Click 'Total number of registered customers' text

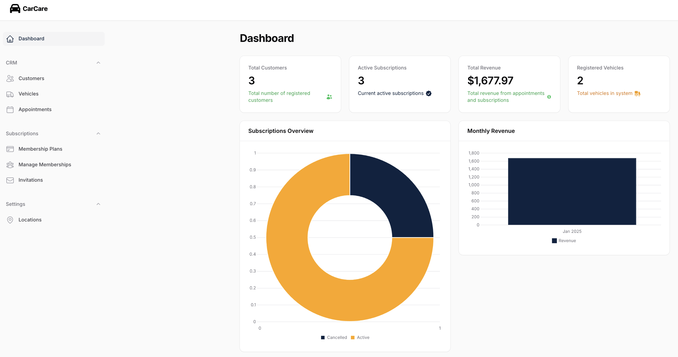pyautogui.click(x=279, y=97)
